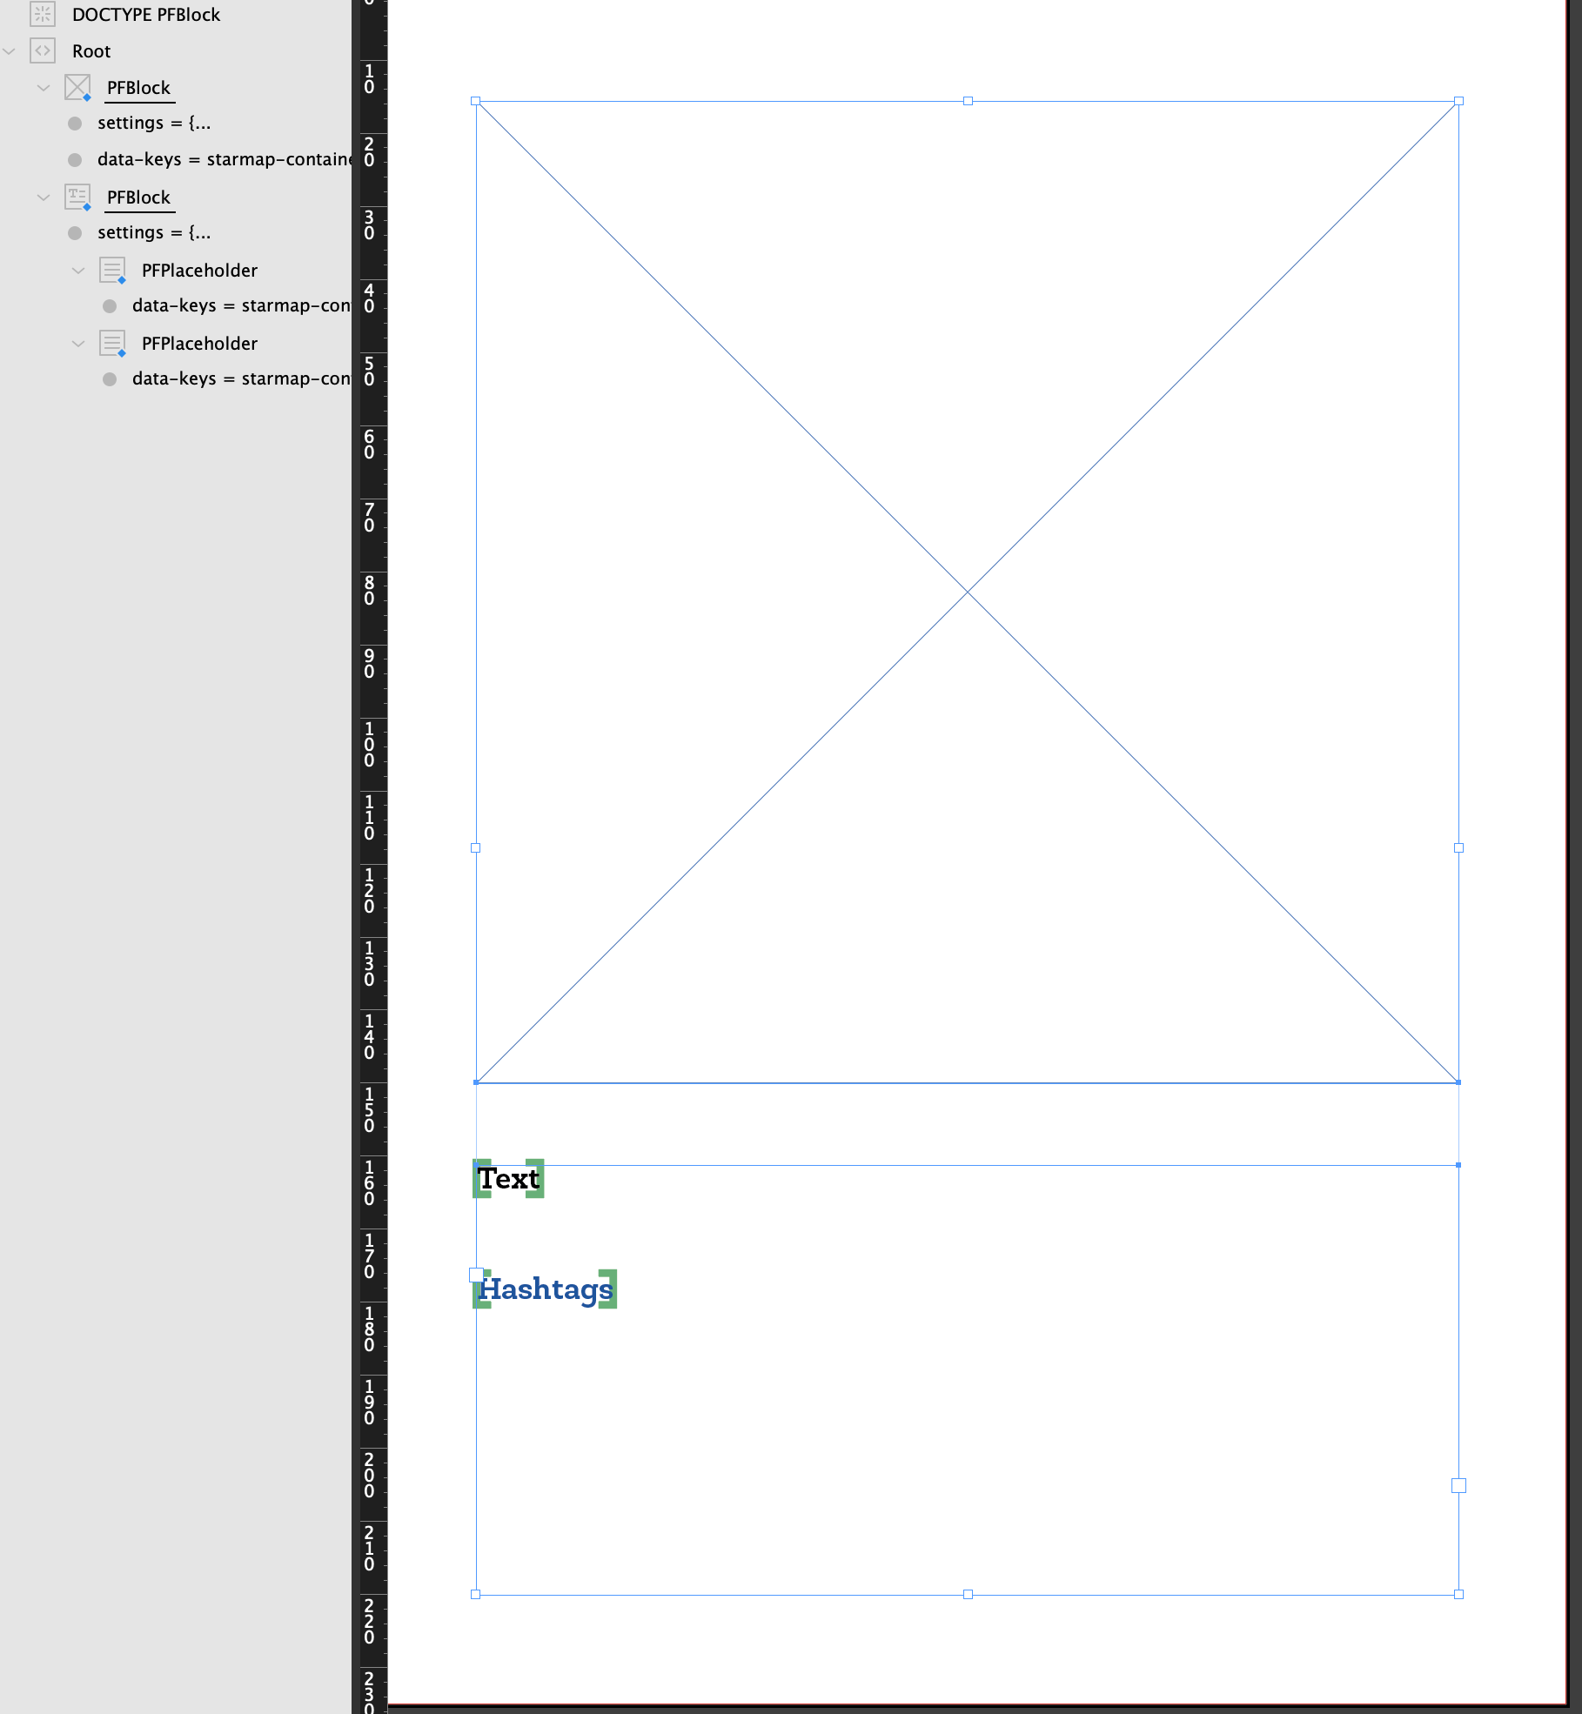
Task: Click the blue diamond on the first PFBlock icon
Action: (88, 97)
